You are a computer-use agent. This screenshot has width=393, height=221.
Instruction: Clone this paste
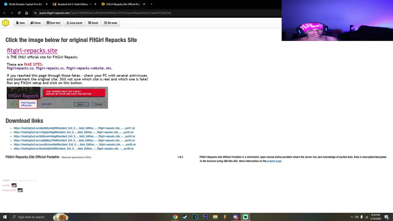pyautogui.click(x=36, y=23)
